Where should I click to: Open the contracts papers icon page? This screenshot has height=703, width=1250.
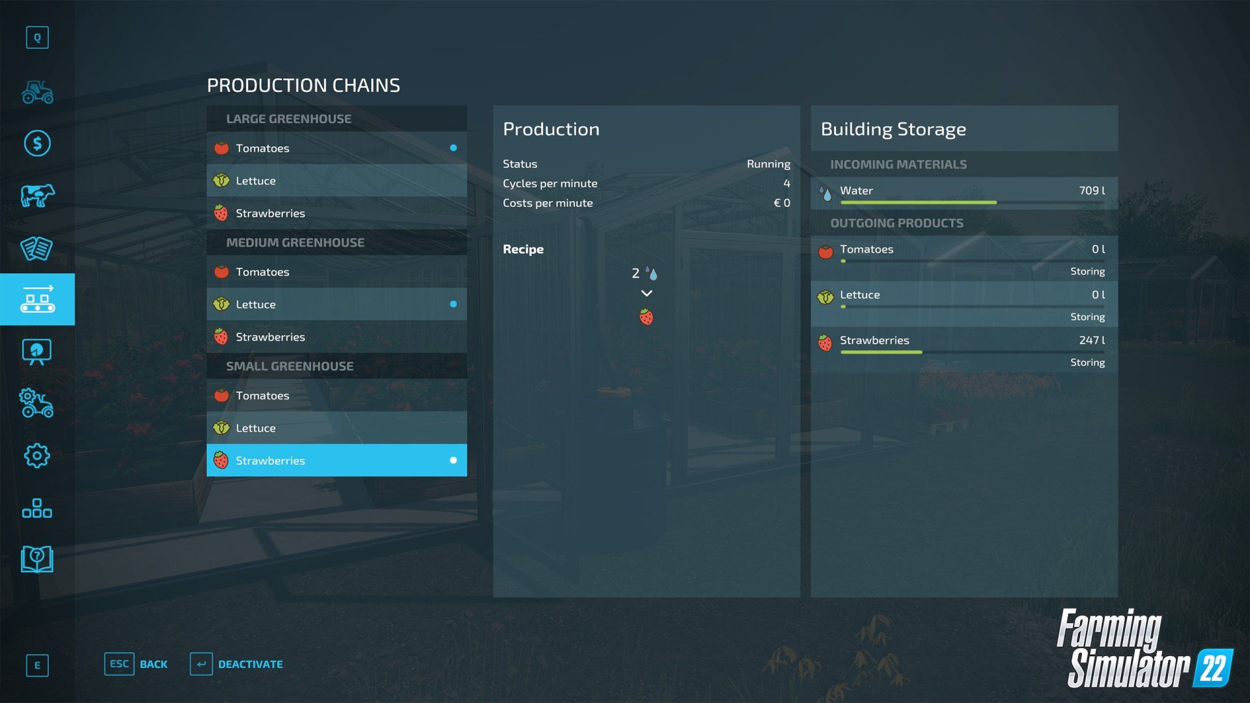(37, 248)
